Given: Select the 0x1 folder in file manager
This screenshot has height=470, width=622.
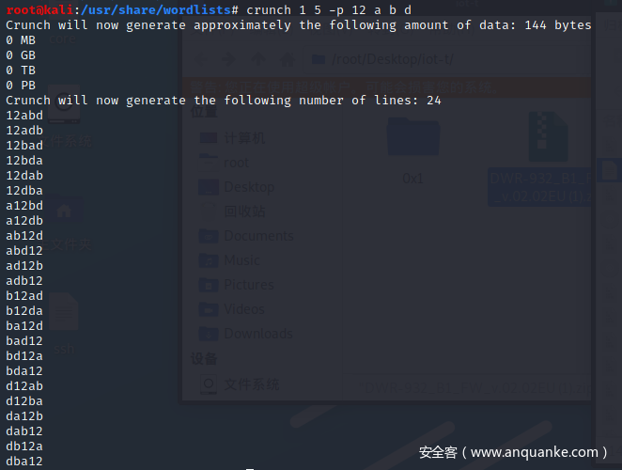Looking at the screenshot, I should click(413, 150).
